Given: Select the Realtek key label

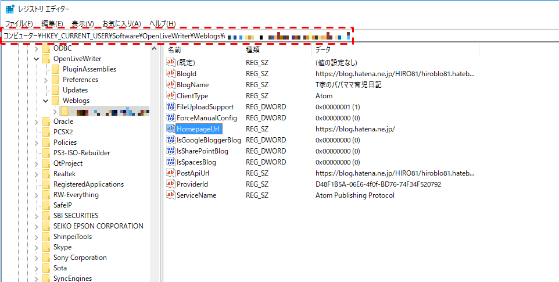Looking at the screenshot, I should click(64, 174).
